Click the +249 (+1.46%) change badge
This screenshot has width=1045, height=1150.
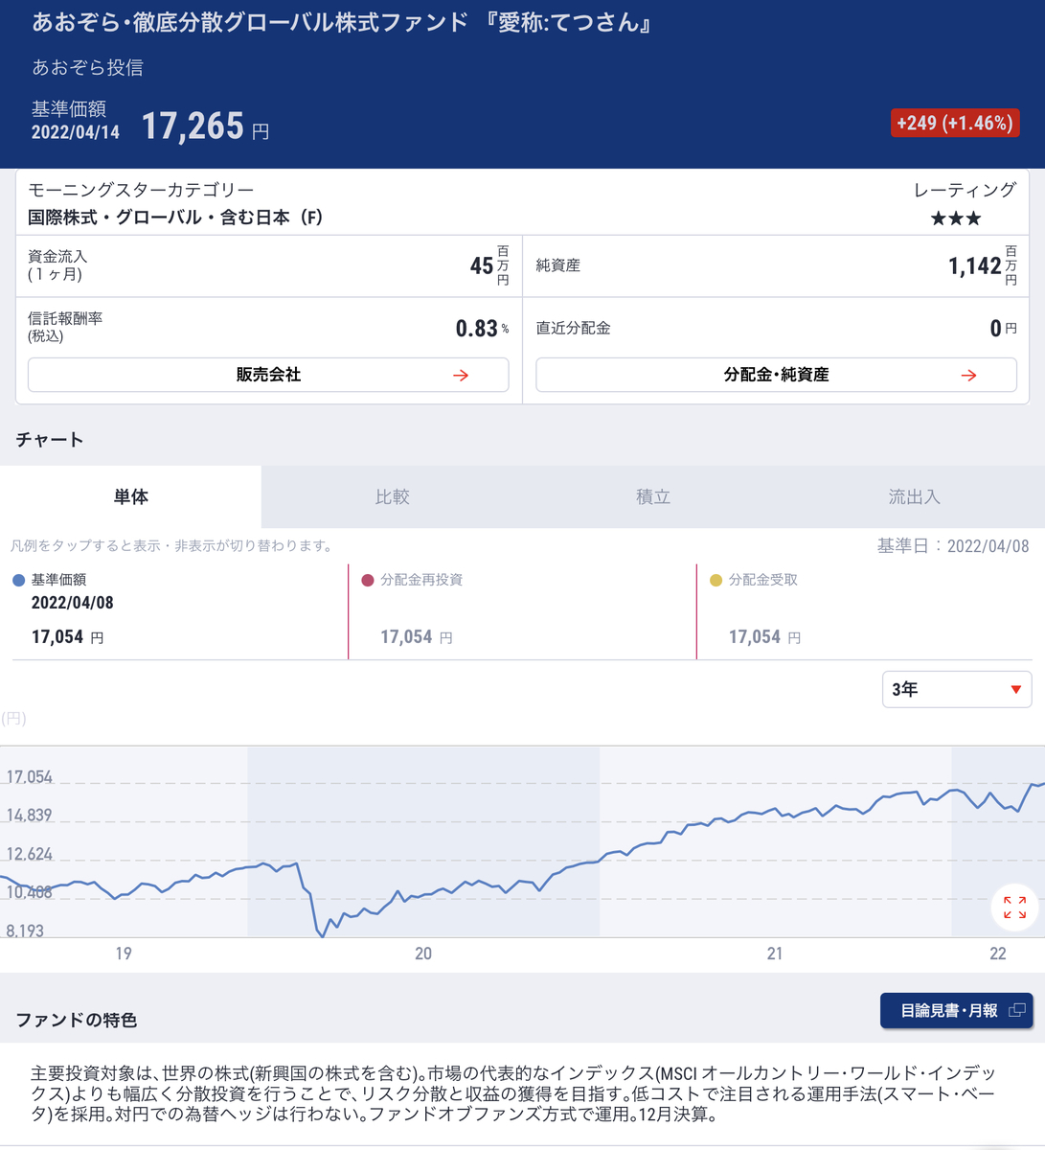click(x=955, y=123)
